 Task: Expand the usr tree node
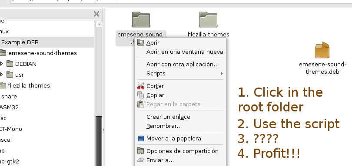[2, 75]
